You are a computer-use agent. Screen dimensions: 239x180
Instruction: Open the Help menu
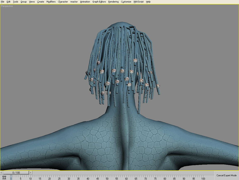tap(148, 2)
